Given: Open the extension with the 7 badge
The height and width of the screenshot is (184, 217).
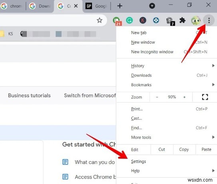Looking at the screenshot, I should click(x=170, y=21).
